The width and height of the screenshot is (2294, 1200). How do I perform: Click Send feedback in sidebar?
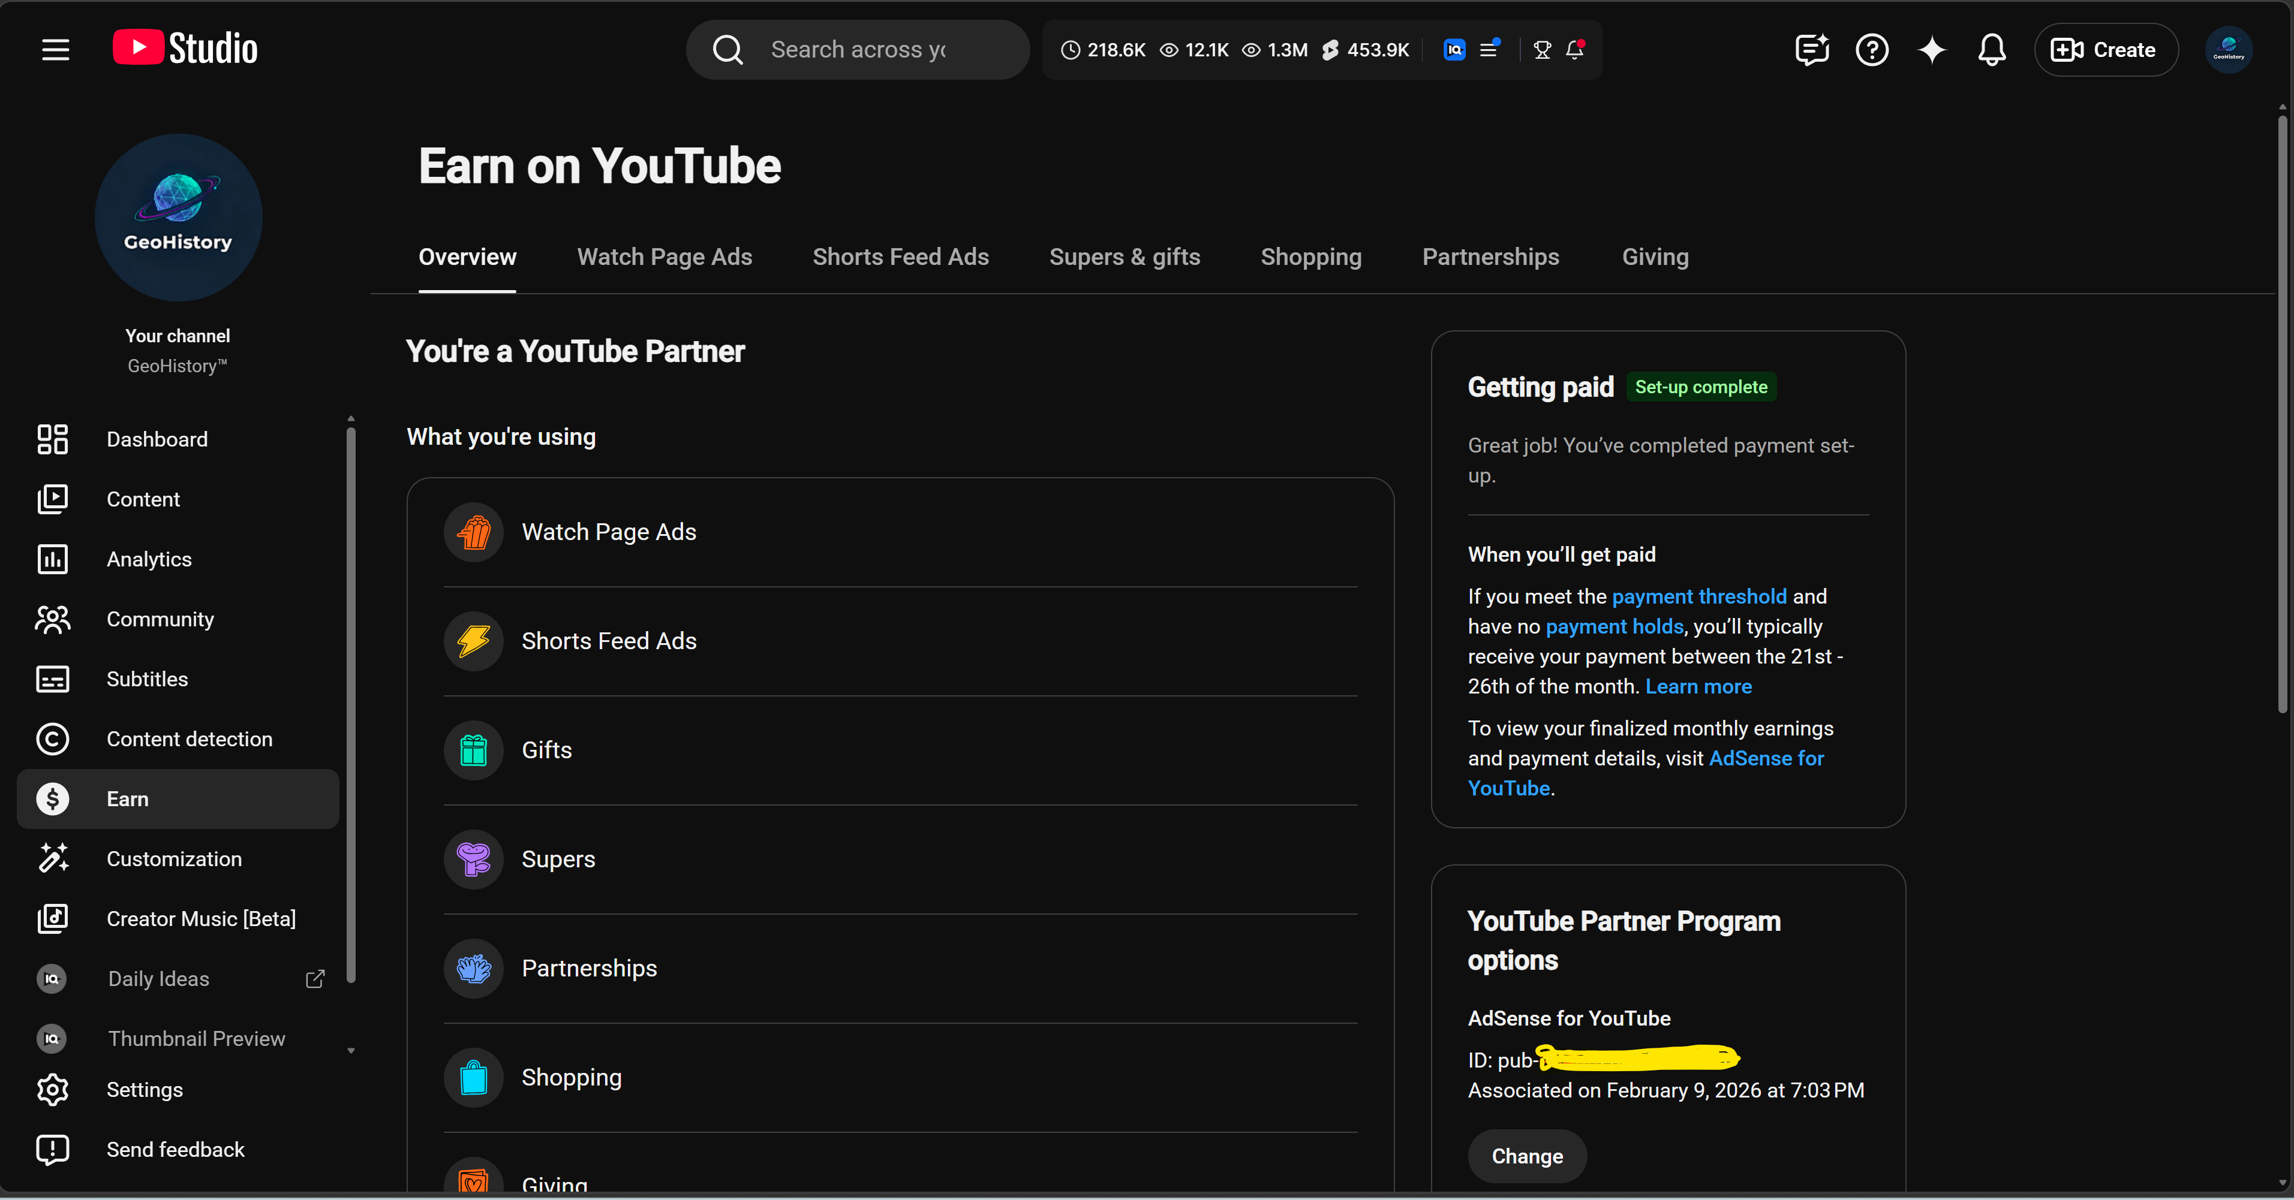click(x=178, y=1149)
